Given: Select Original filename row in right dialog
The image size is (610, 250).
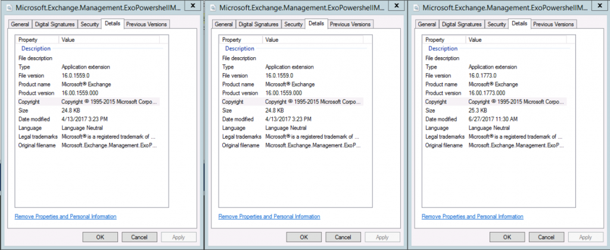Looking at the screenshot, I should pyautogui.click(x=494, y=145).
